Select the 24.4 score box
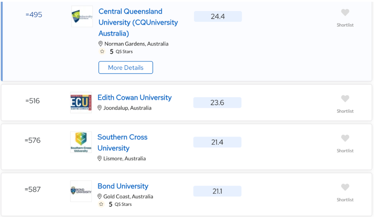This screenshot has height=217, width=374. pos(218,17)
